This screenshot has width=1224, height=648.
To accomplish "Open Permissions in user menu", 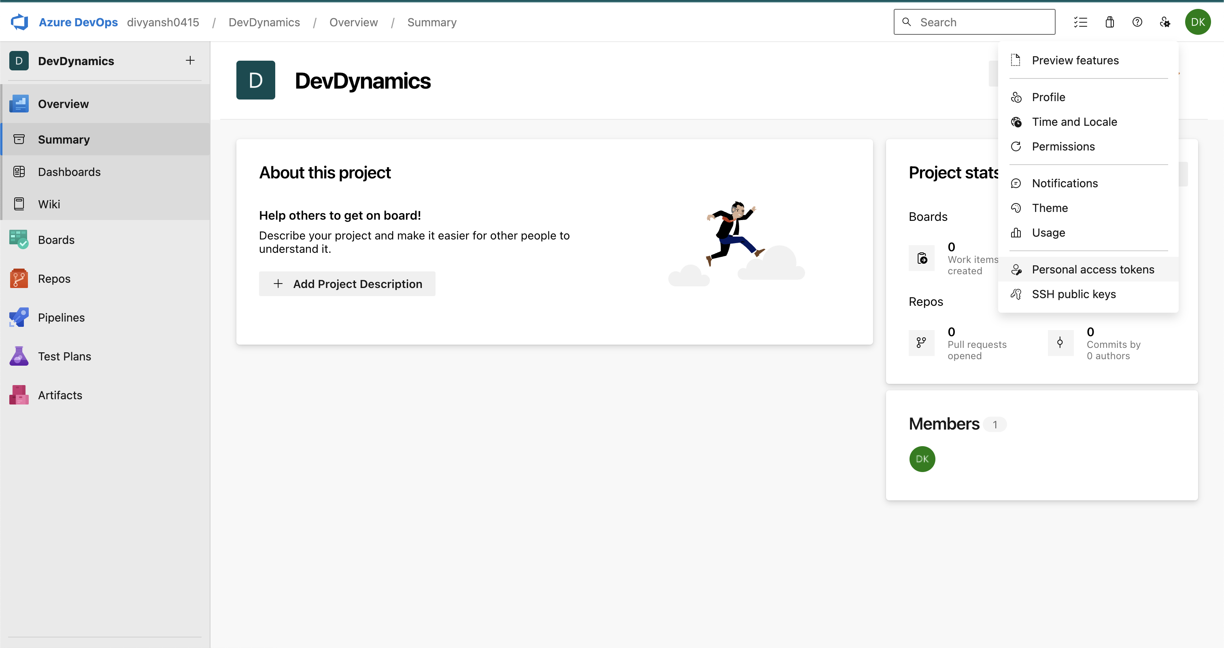I will [x=1088, y=147].
